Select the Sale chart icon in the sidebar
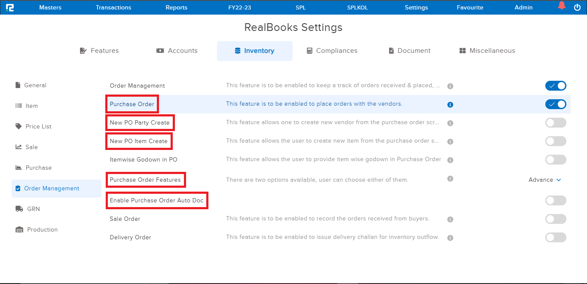The image size is (587, 284). (x=19, y=147)
